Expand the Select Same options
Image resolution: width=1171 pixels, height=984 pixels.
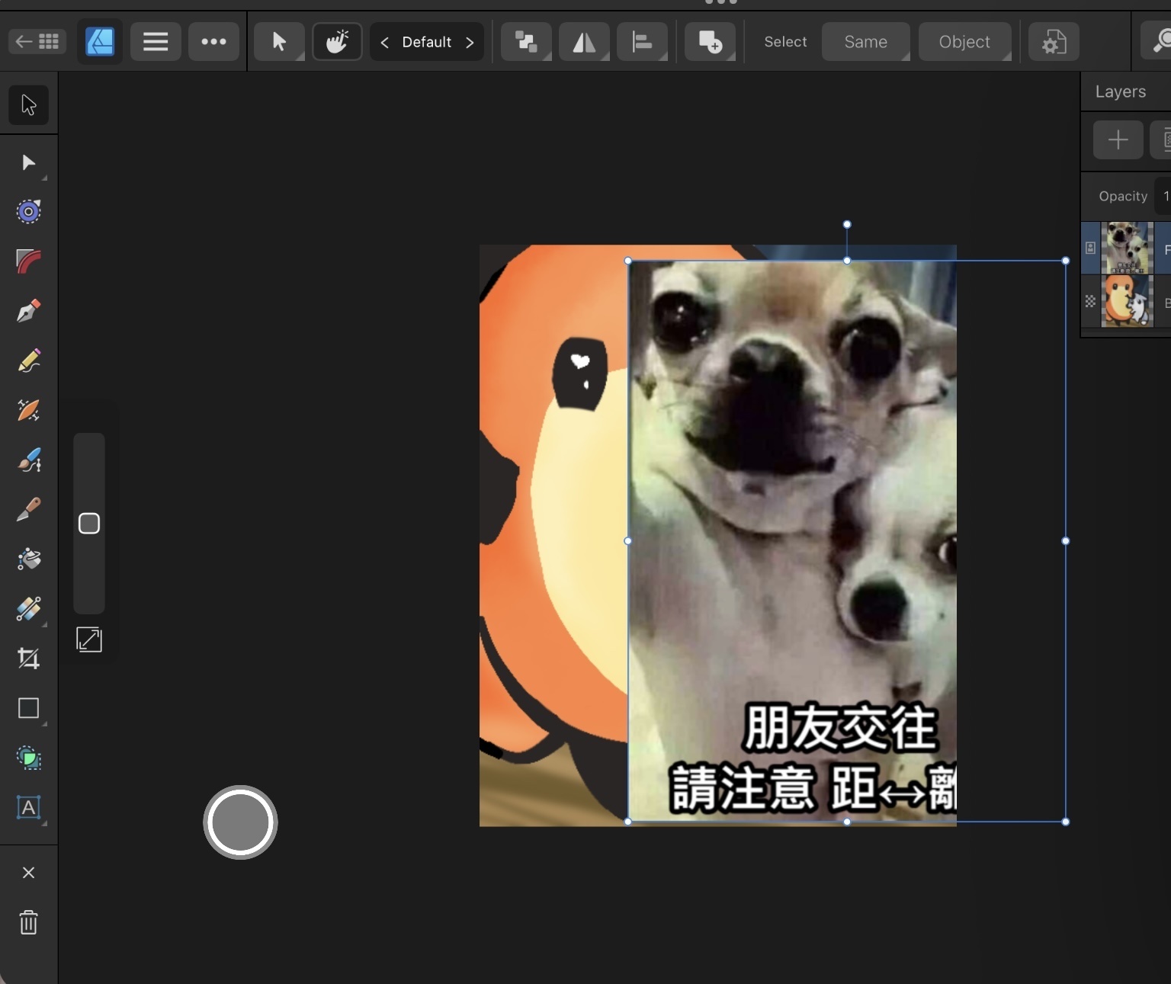point(865,42)
